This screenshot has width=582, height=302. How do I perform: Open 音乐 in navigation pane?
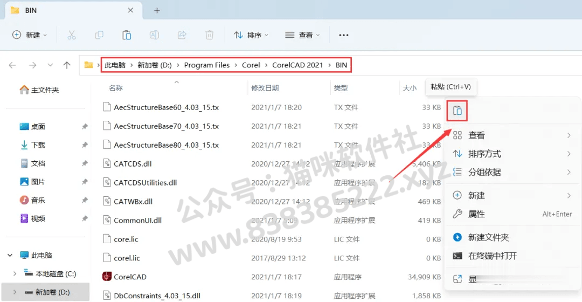pos(33,200)
